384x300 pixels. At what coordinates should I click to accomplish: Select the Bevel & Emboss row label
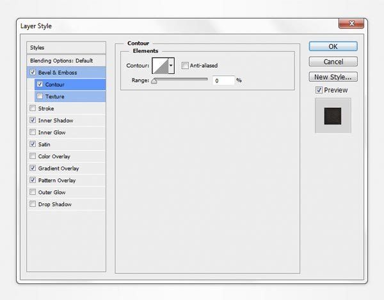tap(58, 73)
